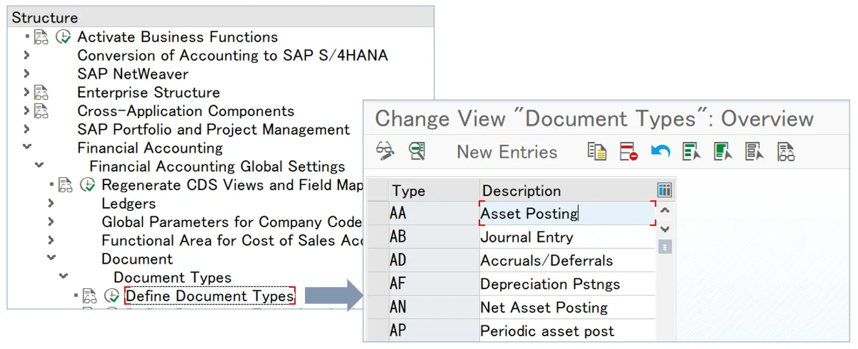The height and width of the screenshot is (349, 858).
Task: Open the table column configuration icon
Action: point(664,190)
